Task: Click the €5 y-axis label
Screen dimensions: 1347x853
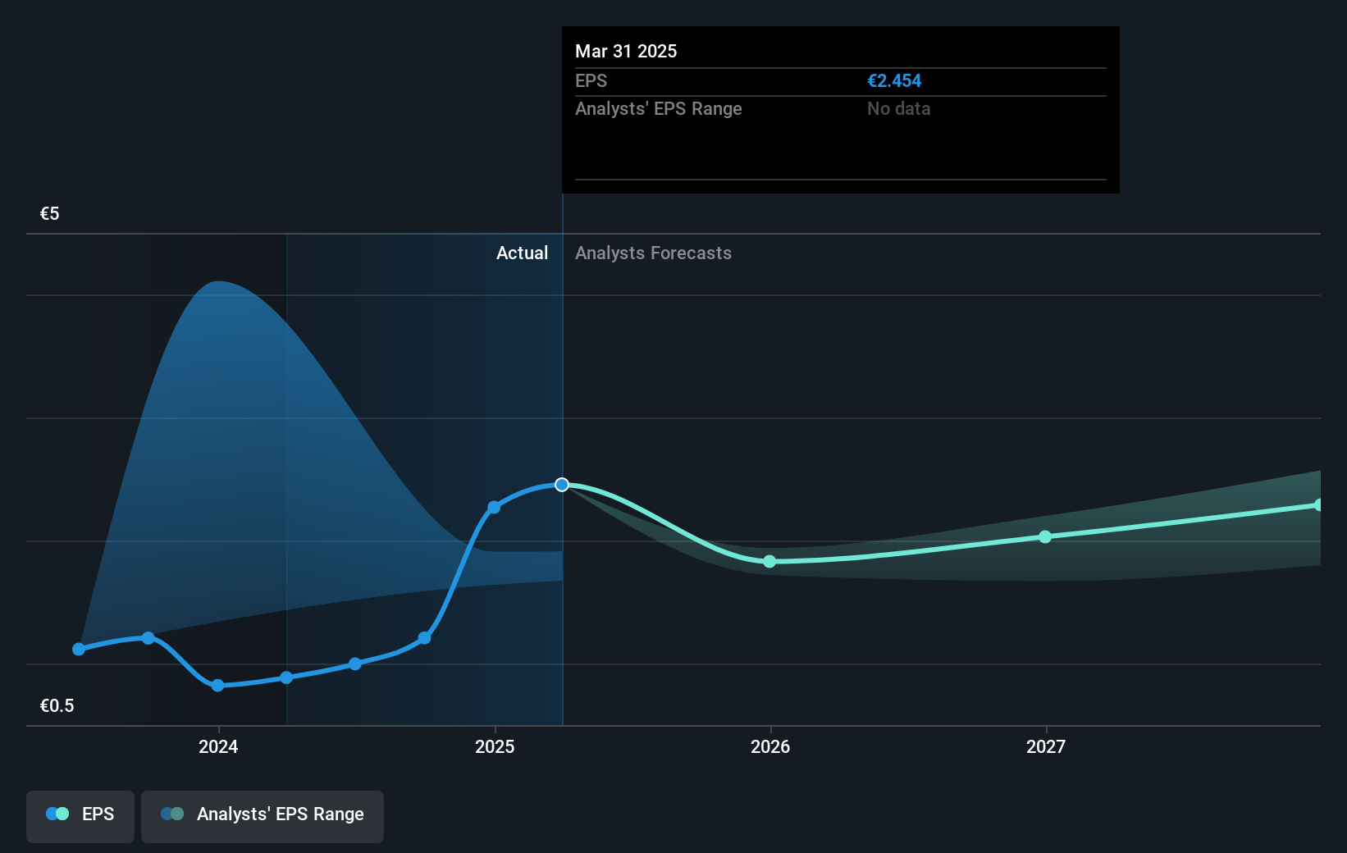Action: 49,213
